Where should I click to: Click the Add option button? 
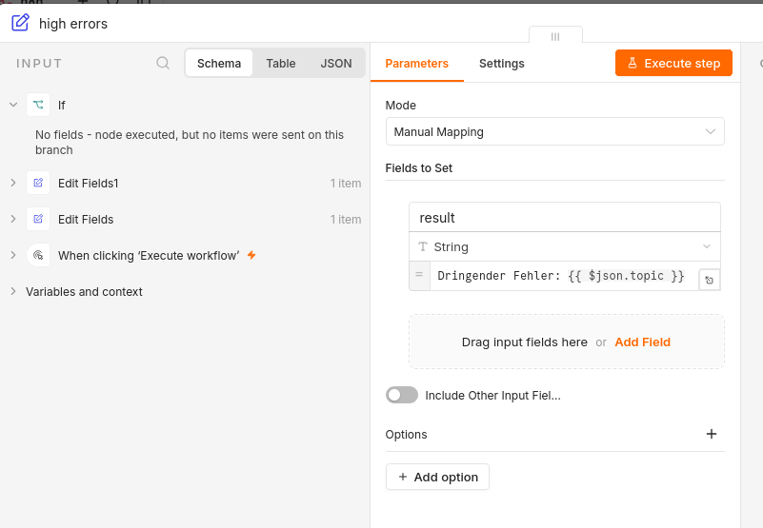tap(437, 477)
